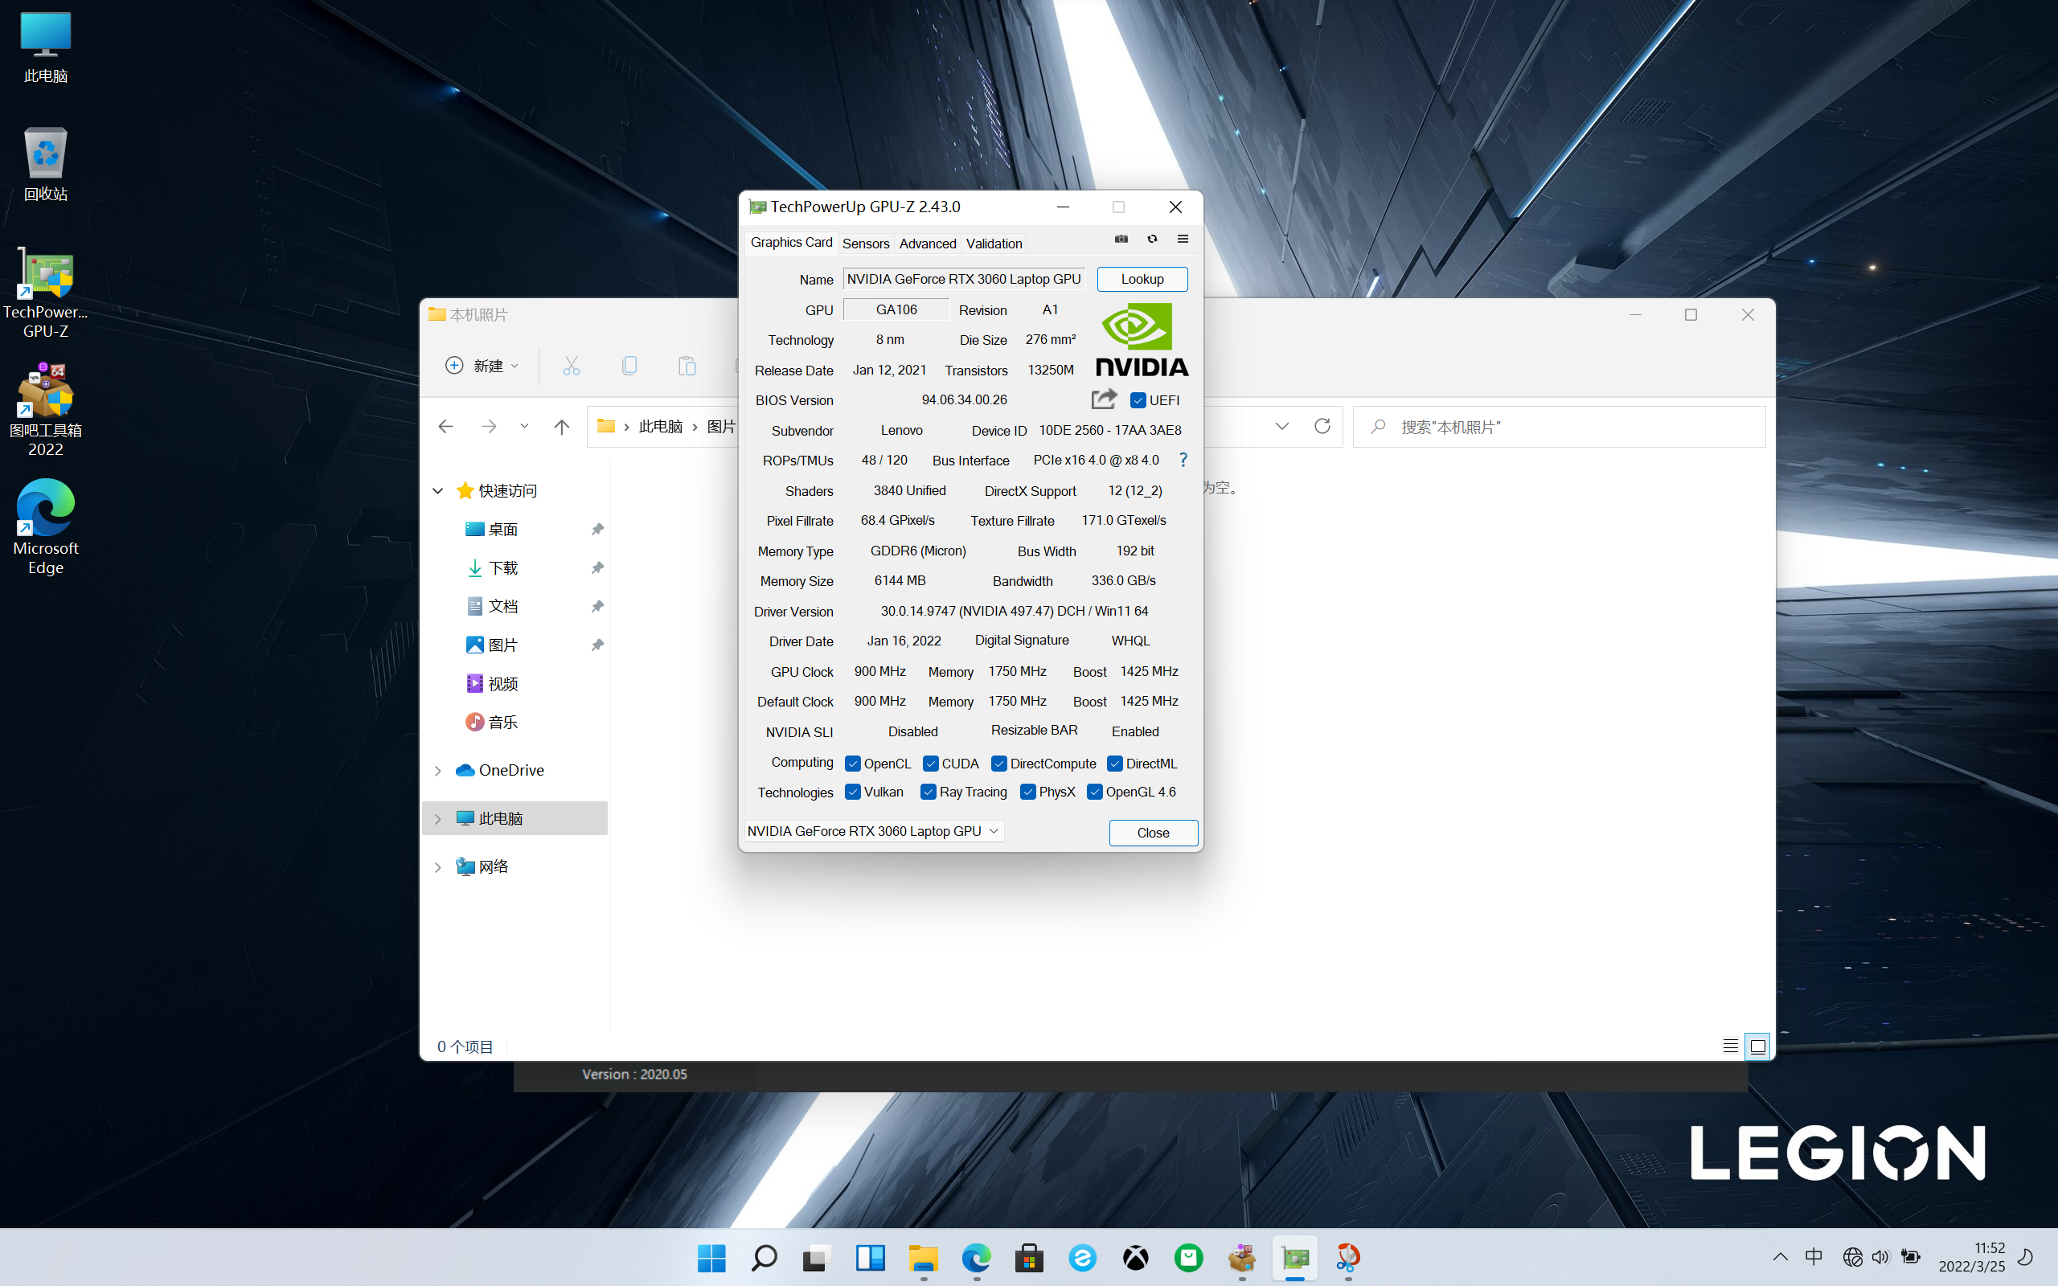
Task: Click the GPU-Z screenshot camera icon
Action: [x=1121, y=239]
